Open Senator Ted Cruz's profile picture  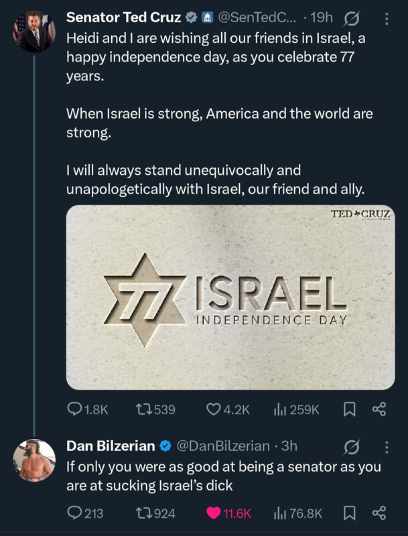(x=34, y=31)
